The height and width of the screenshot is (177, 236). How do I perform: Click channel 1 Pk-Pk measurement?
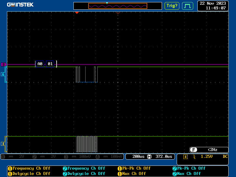pos(134,168)
